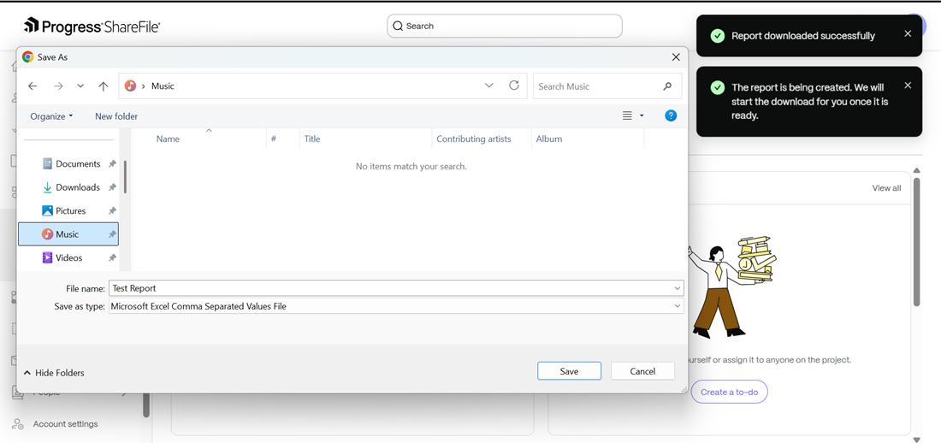Refresh the Music folder view
This screenshot has height=443, width=941.
(514, 86)
